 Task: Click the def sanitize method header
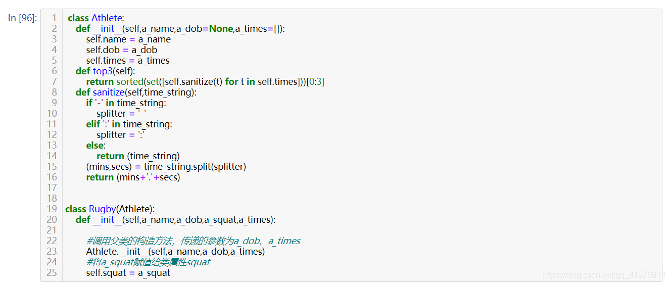[x=136, y=92]
